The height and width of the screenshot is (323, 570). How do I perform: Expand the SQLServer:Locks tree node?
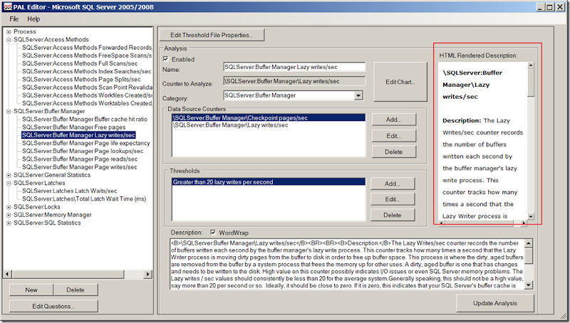click(x=9, y=206)
